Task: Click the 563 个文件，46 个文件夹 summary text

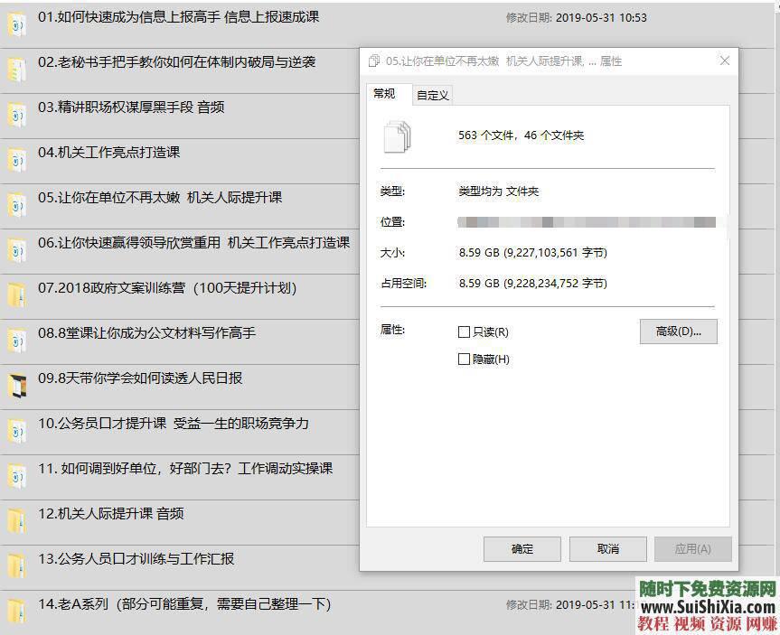Action: (521, 135)
